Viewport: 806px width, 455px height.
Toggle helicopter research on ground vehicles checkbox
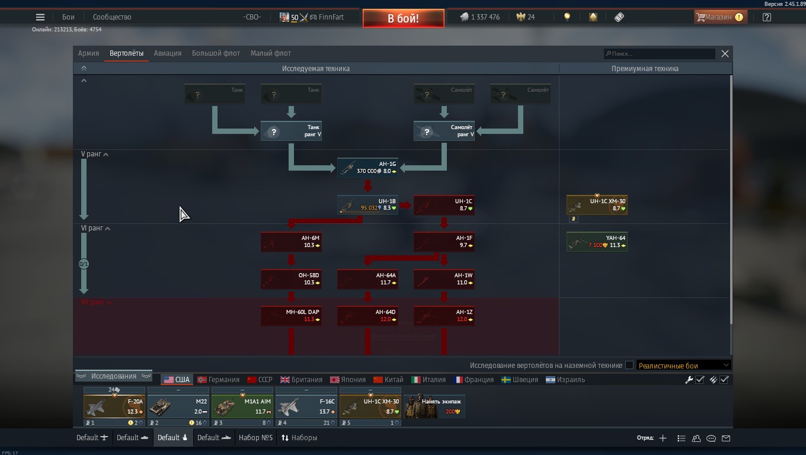coord(629,366)
